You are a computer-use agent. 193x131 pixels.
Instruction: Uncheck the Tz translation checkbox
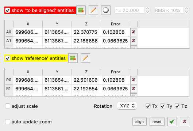tap(177, 106)
